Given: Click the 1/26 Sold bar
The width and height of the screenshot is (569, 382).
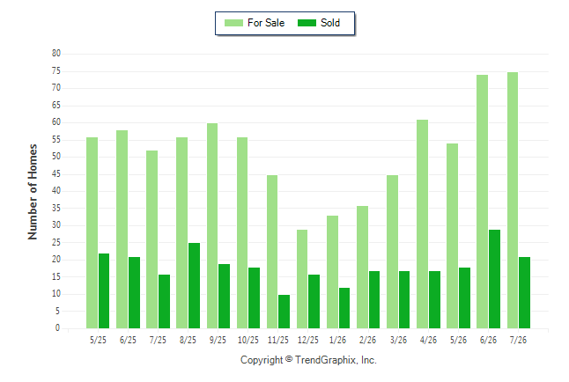Looking at the screenshot, I should pyautogui.click(x=344, y=308).
